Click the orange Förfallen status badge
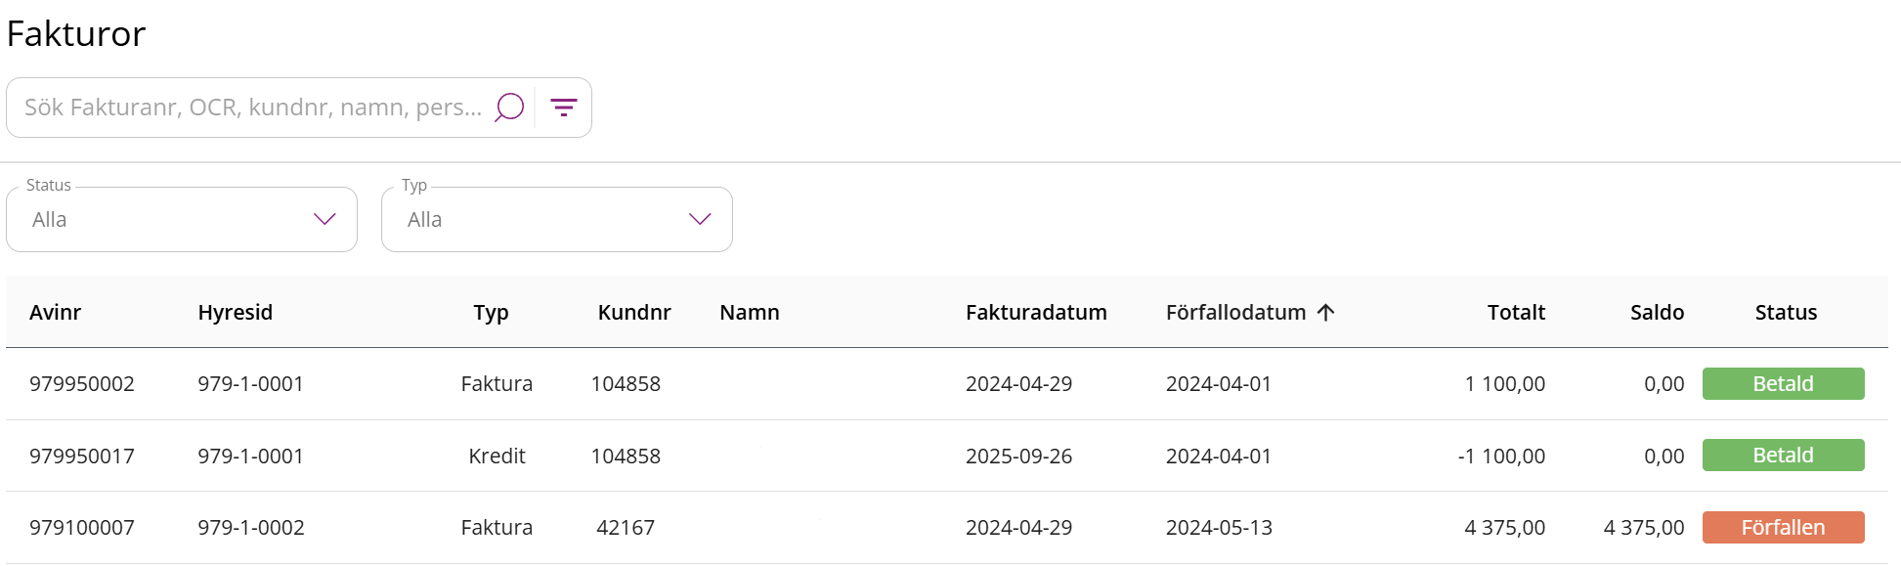 pos(1783,528)
